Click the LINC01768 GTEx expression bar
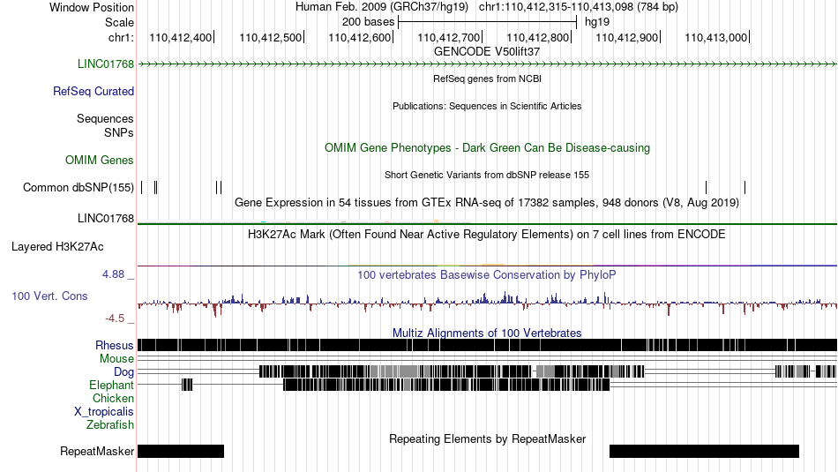Viewport: 838px width, 472px height. point(487,223)
